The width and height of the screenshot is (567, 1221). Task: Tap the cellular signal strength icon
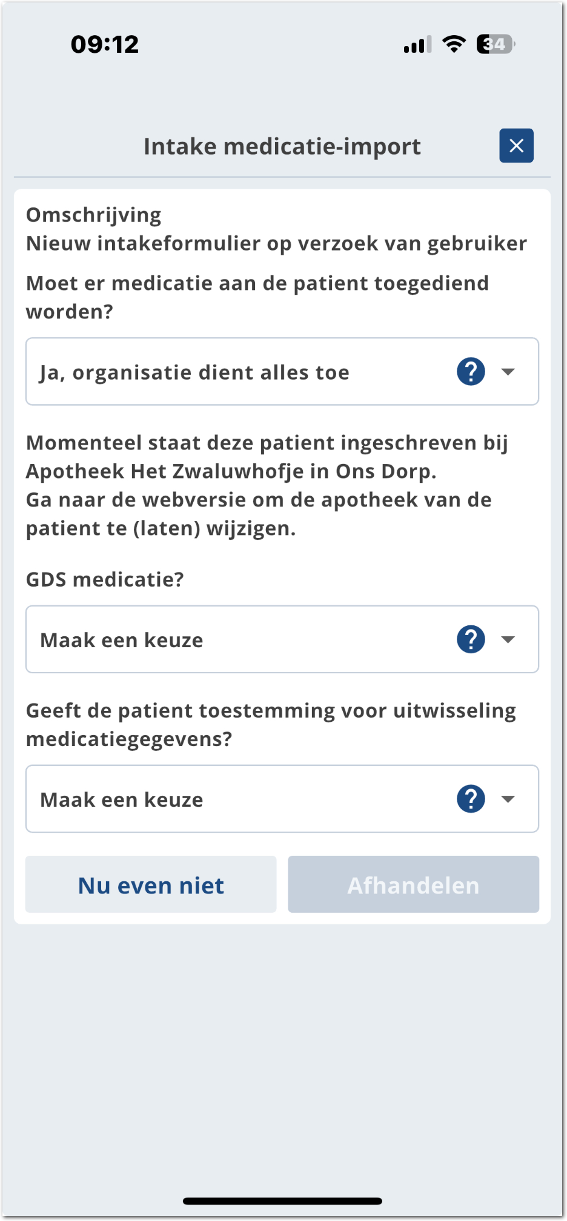417,44
